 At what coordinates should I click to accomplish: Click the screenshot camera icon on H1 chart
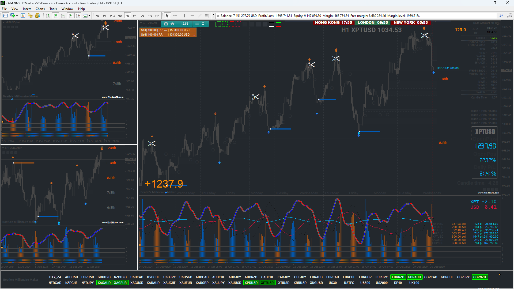point(166,24)
